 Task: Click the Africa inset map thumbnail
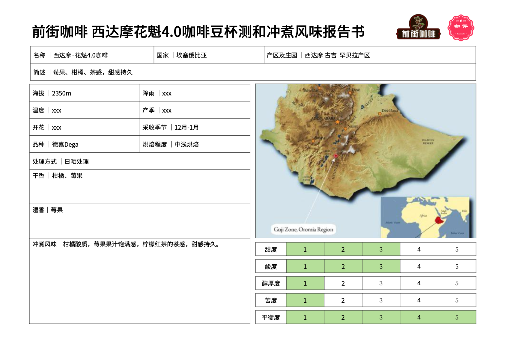[x=426, y=217]
